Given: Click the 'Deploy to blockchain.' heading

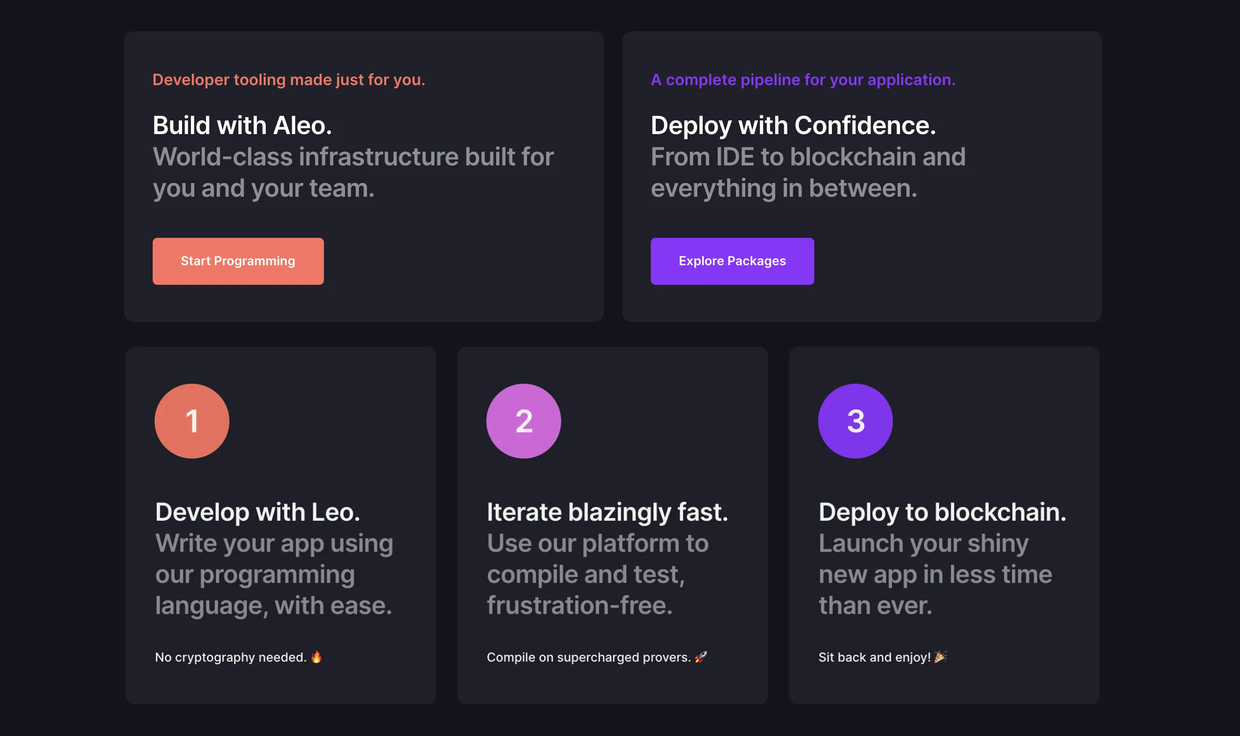Looking at the screenshot, I should point(942,512).
